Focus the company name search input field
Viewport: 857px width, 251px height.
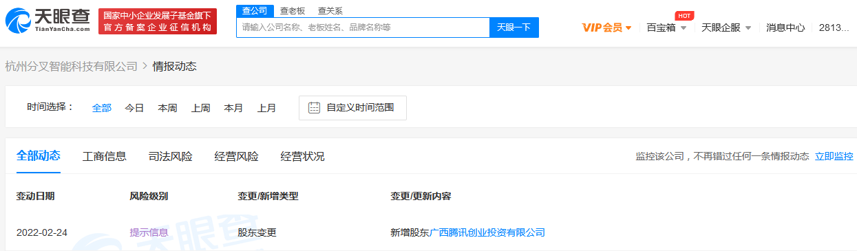click(363, 28)
